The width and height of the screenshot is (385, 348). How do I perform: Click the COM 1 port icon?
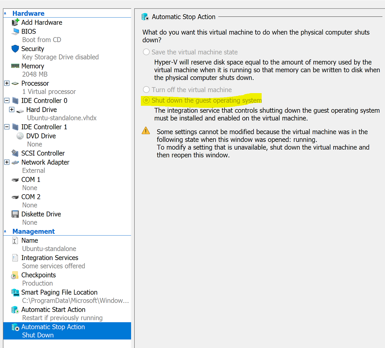[15, 180]
